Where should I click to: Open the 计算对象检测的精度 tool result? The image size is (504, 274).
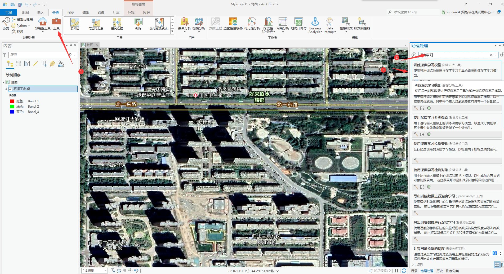point(457,253)
